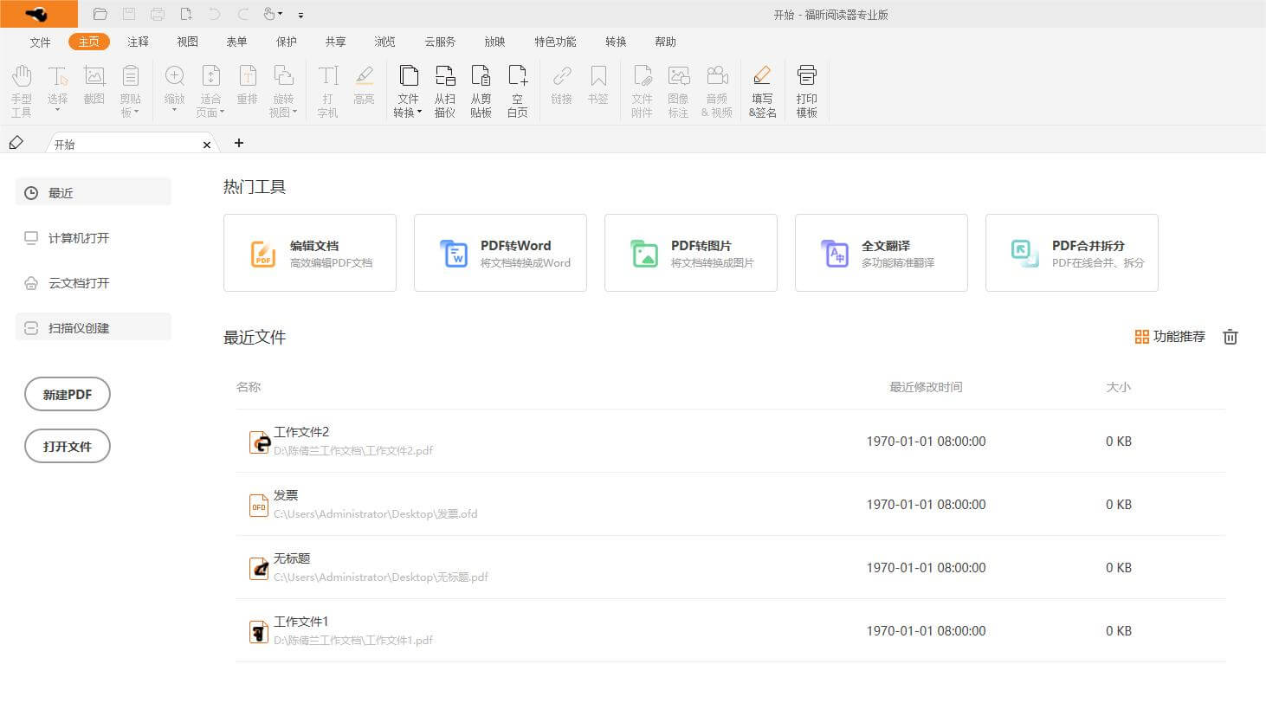Expand the 文件转换 dropdown arrow

click(x=419, y=113)
